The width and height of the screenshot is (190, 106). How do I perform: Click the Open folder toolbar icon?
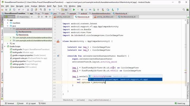tap(2, 10)
